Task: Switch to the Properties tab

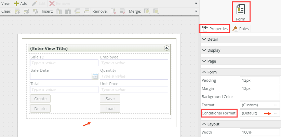Action: pyautogui.click(x=215, y=29)
